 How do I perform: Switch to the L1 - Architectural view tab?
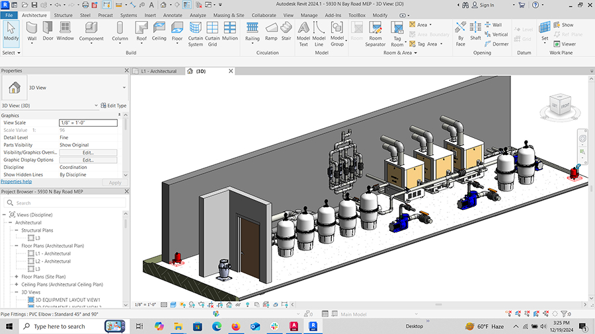(159, 71)
